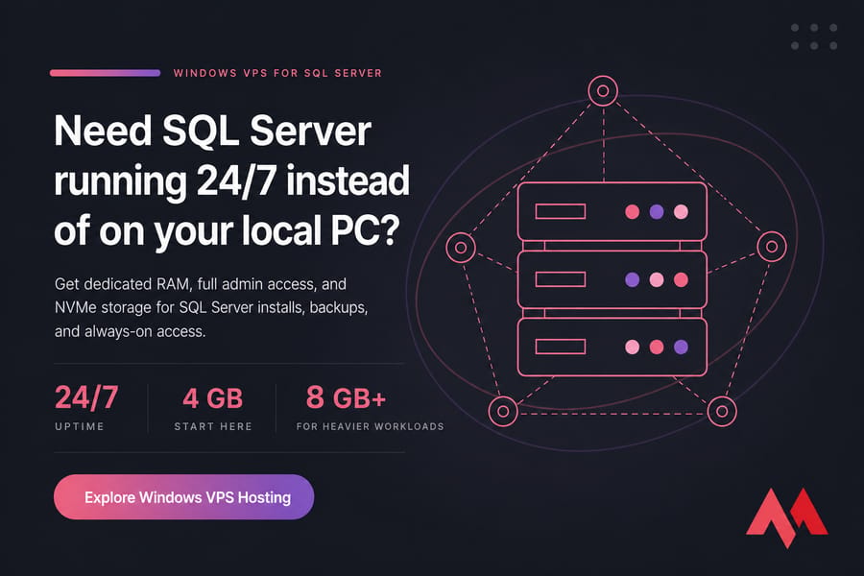The height and width of the screenshot is (576, 864).
Task: Select the 'Windows VPS for SQL Server' tagline
Action: click(277, 73)
